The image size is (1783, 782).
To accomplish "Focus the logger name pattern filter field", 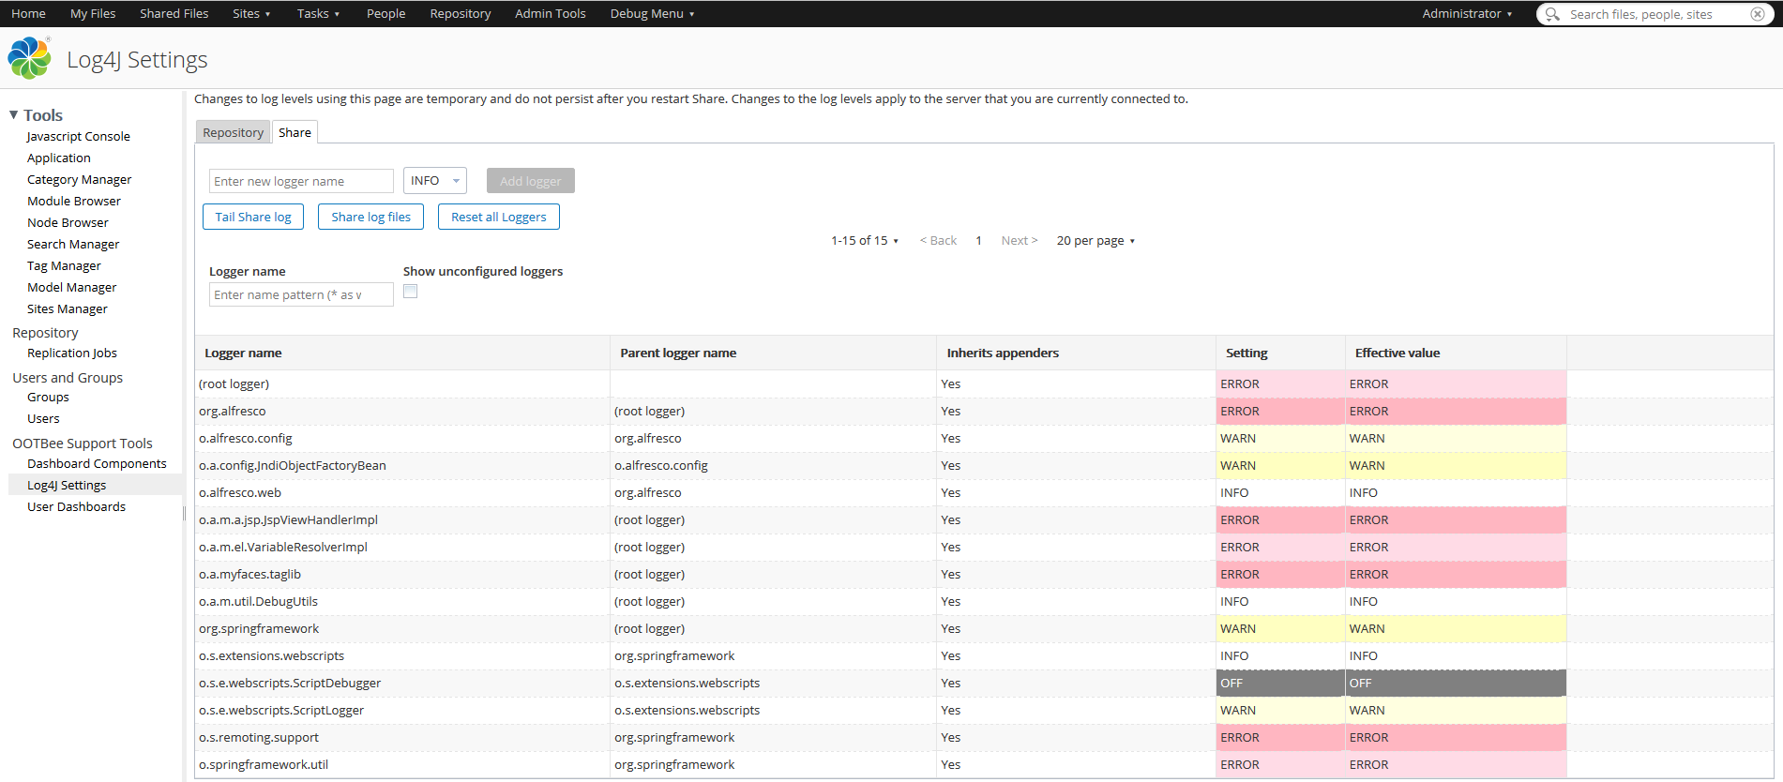I will (x=301, y=294).
